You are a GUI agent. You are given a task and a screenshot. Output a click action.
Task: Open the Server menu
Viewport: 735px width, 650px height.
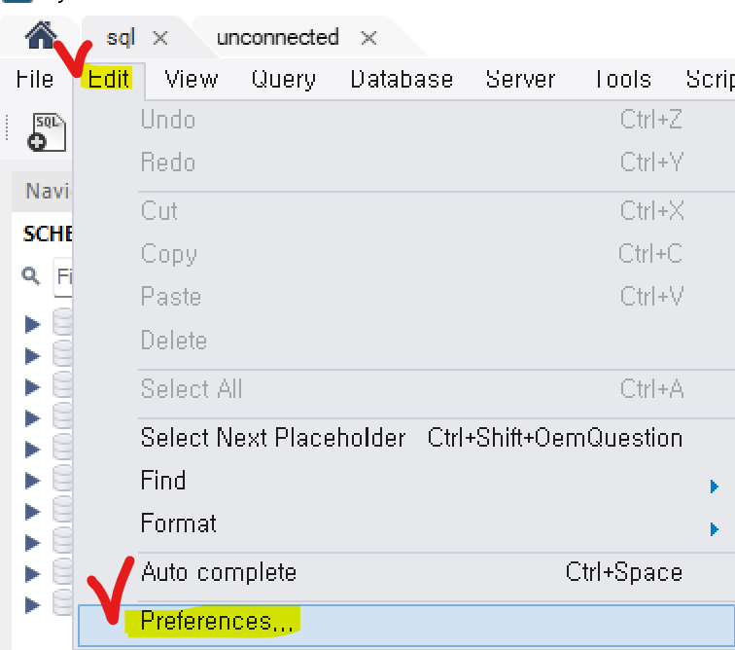coord(520,80)
